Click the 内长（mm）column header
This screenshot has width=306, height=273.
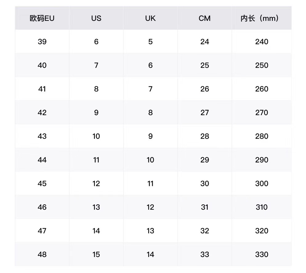[x=261, y=18]
